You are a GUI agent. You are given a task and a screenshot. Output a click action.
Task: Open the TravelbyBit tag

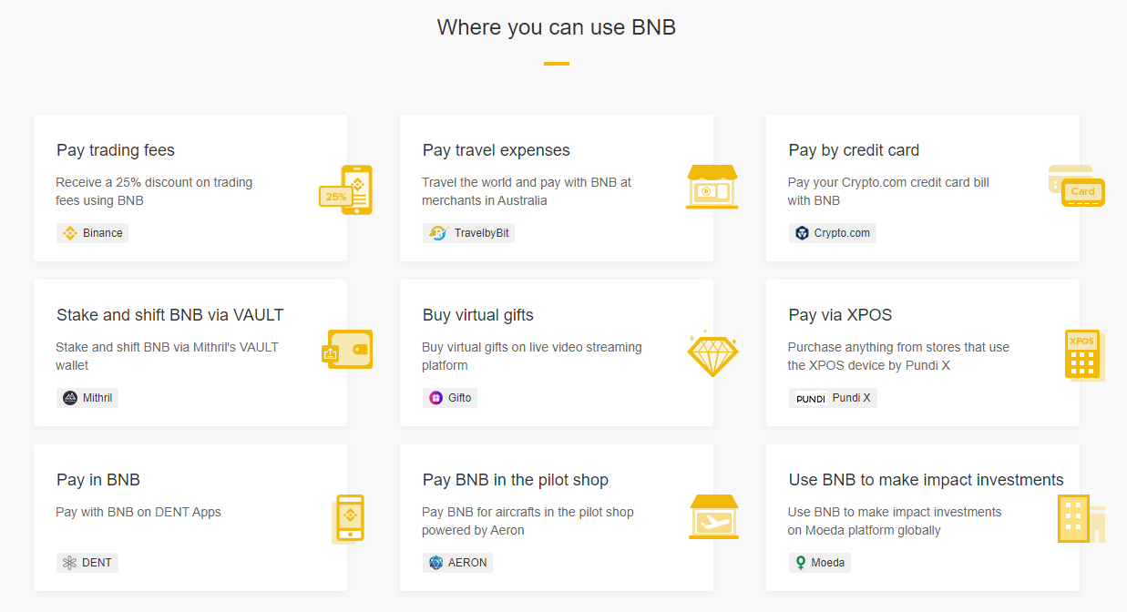tap(469, 233)
